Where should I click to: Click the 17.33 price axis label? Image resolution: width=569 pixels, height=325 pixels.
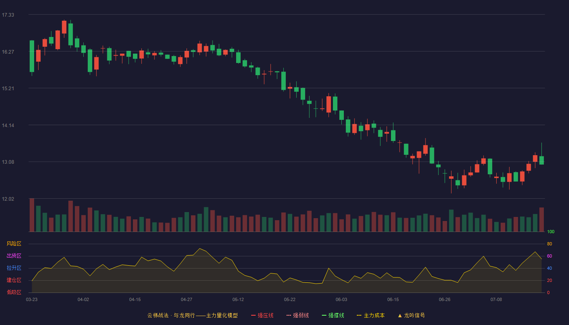pyautogui.click(x=8, y=15)
